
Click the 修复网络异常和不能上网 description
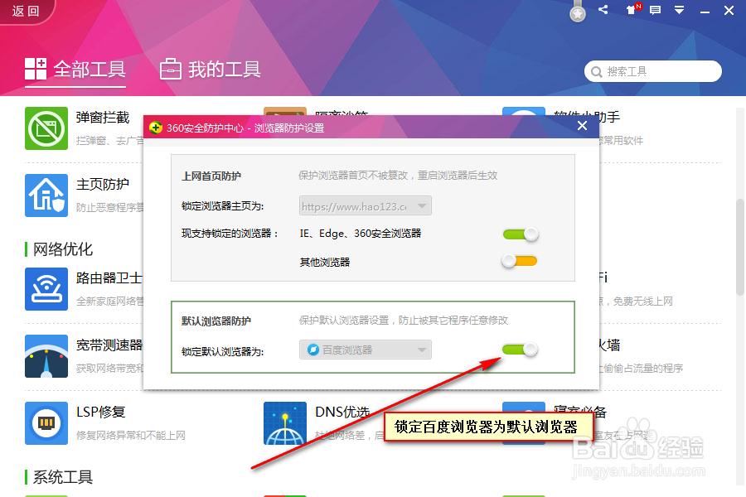[x=131, y=435]
